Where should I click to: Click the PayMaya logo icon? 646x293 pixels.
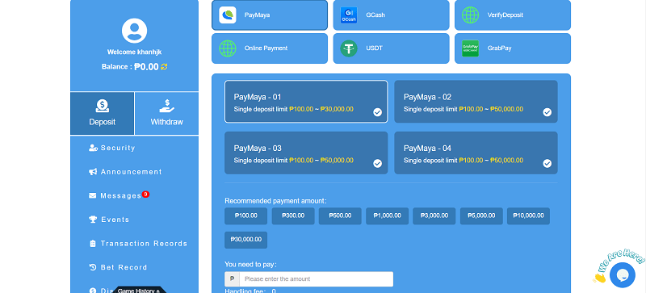point(228,15)
